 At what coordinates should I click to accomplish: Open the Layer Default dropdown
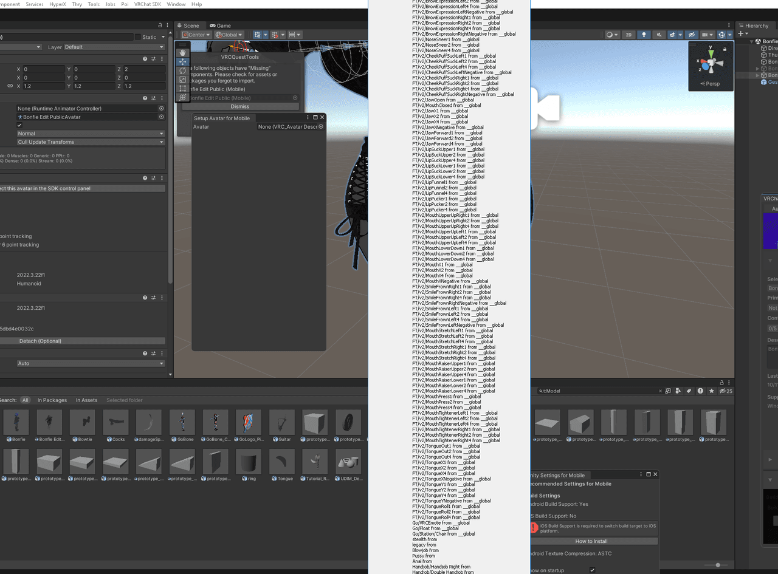tap(115, 47)
